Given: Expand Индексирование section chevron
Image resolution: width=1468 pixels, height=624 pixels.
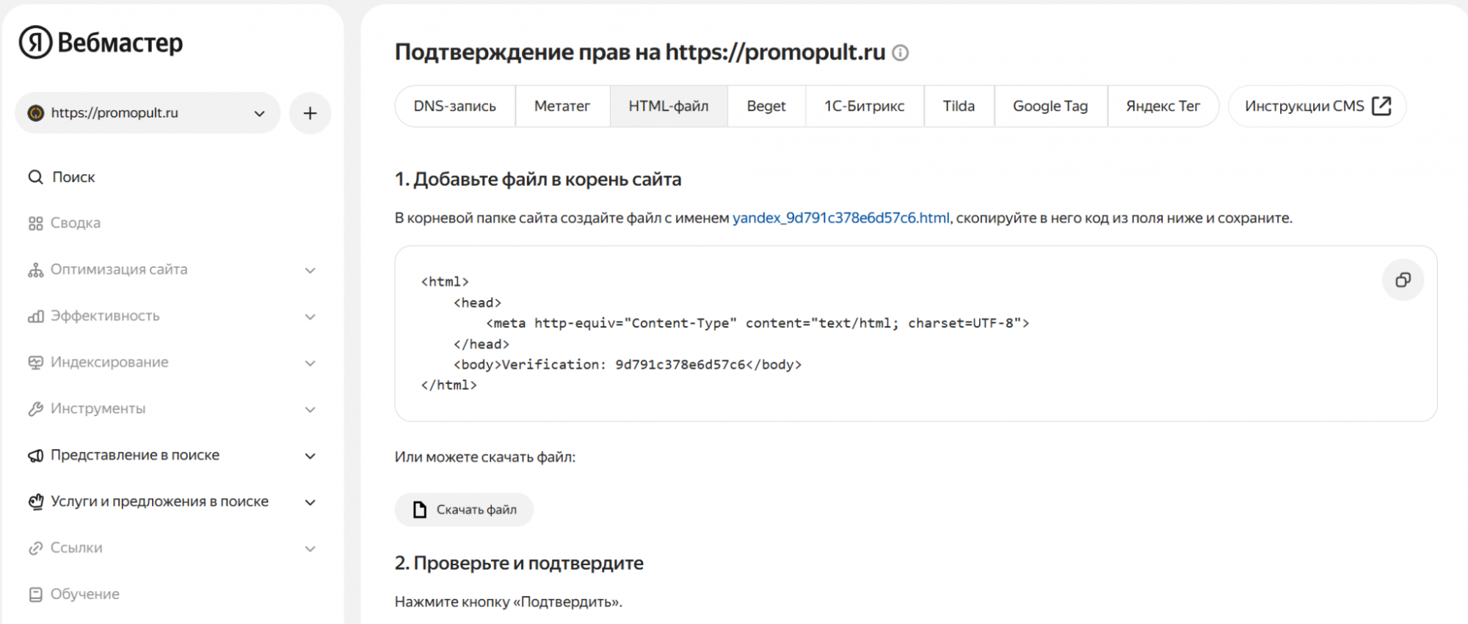Looking at the screenshot, I should click(x=310, y=363).
